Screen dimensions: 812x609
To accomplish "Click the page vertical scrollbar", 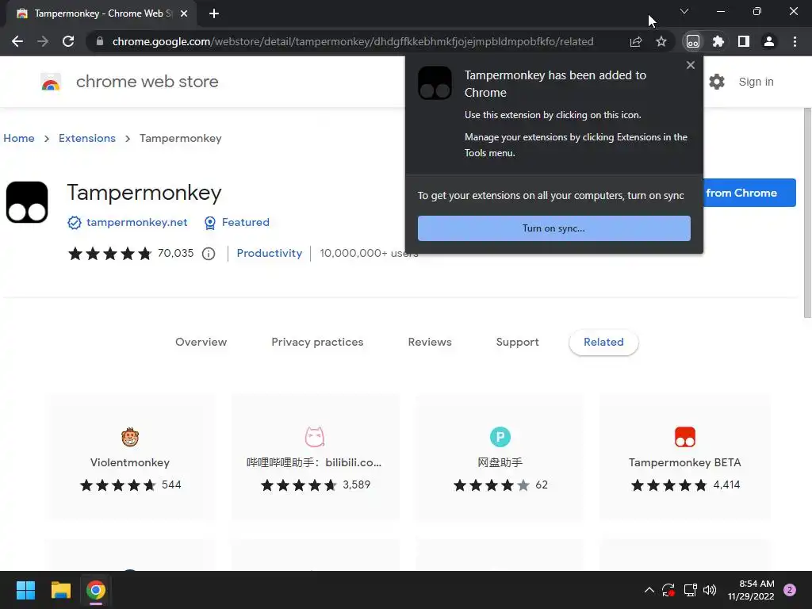I will pos(807,213).
